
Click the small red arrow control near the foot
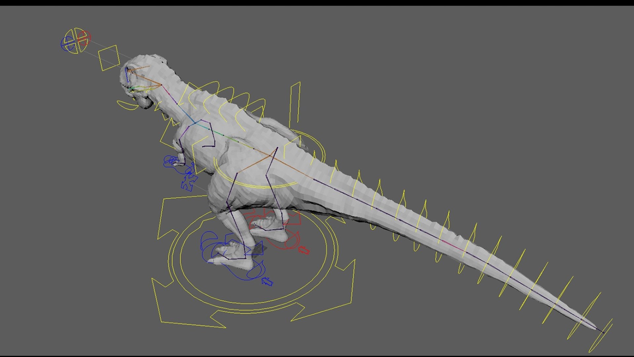[x=304, y=250]
